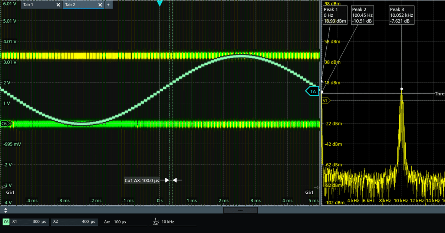The image size is (445, 233).
Task: Edit the X1 cursor position field
Action: 30,222
